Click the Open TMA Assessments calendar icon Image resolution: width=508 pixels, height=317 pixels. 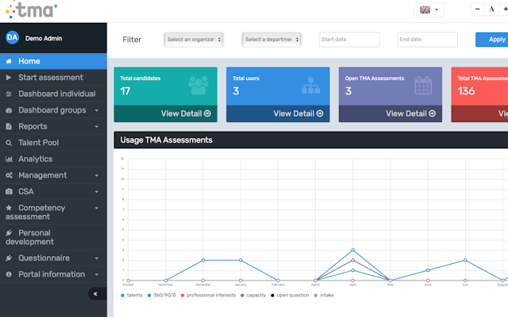423,85
